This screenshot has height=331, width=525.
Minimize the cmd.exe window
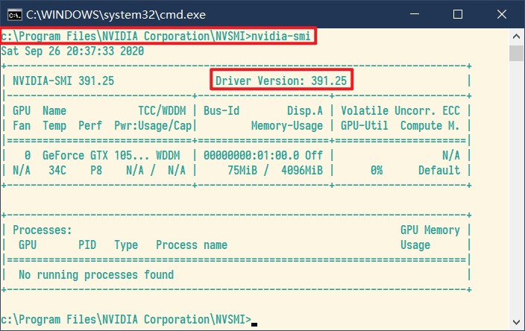(x=415, y=14)
